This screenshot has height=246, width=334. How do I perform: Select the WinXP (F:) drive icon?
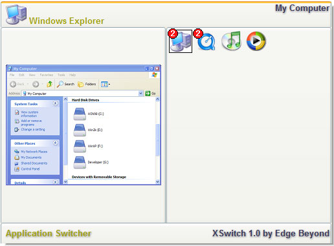[x=80, y=146]
